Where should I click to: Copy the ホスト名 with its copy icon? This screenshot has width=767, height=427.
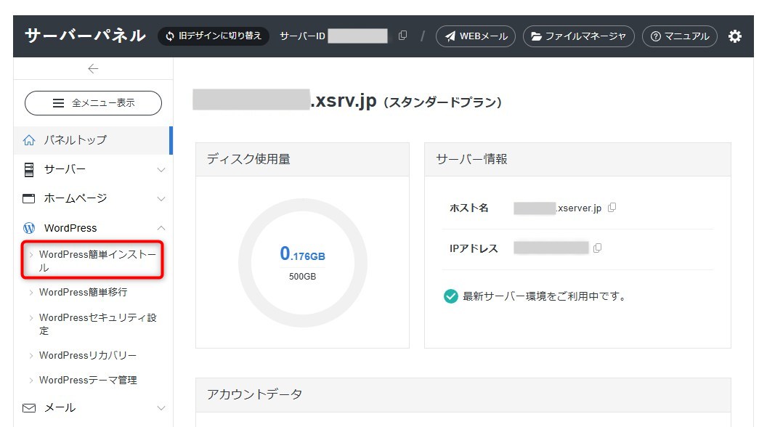(x=612, y=208)
